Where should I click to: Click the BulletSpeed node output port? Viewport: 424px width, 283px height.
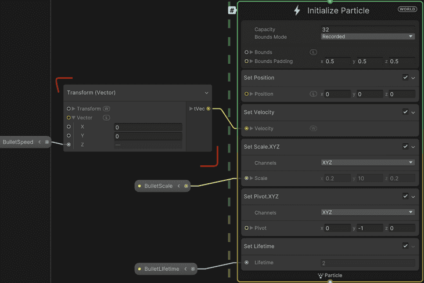click(47, 142)
